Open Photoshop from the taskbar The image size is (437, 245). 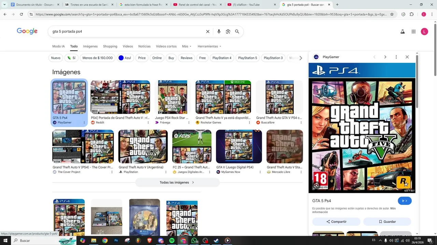pyautogui.click(x=116, y=241)
